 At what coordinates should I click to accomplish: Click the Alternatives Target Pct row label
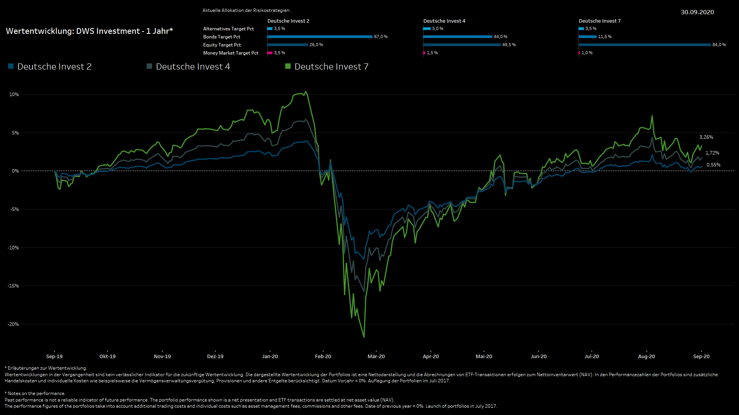228,29
